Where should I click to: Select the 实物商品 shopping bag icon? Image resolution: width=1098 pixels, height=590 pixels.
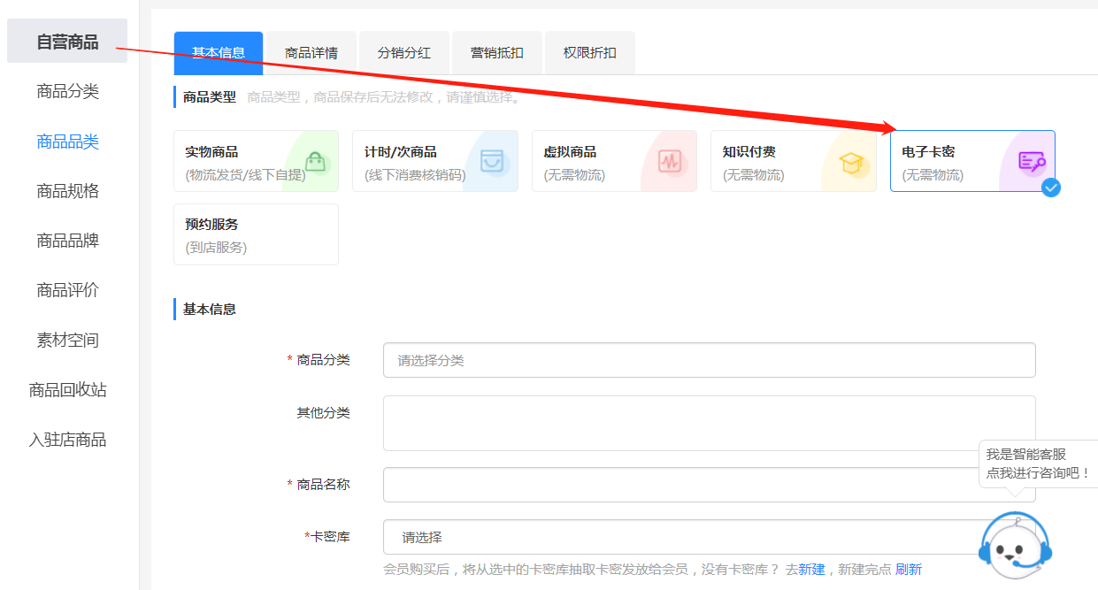point(313,161)
